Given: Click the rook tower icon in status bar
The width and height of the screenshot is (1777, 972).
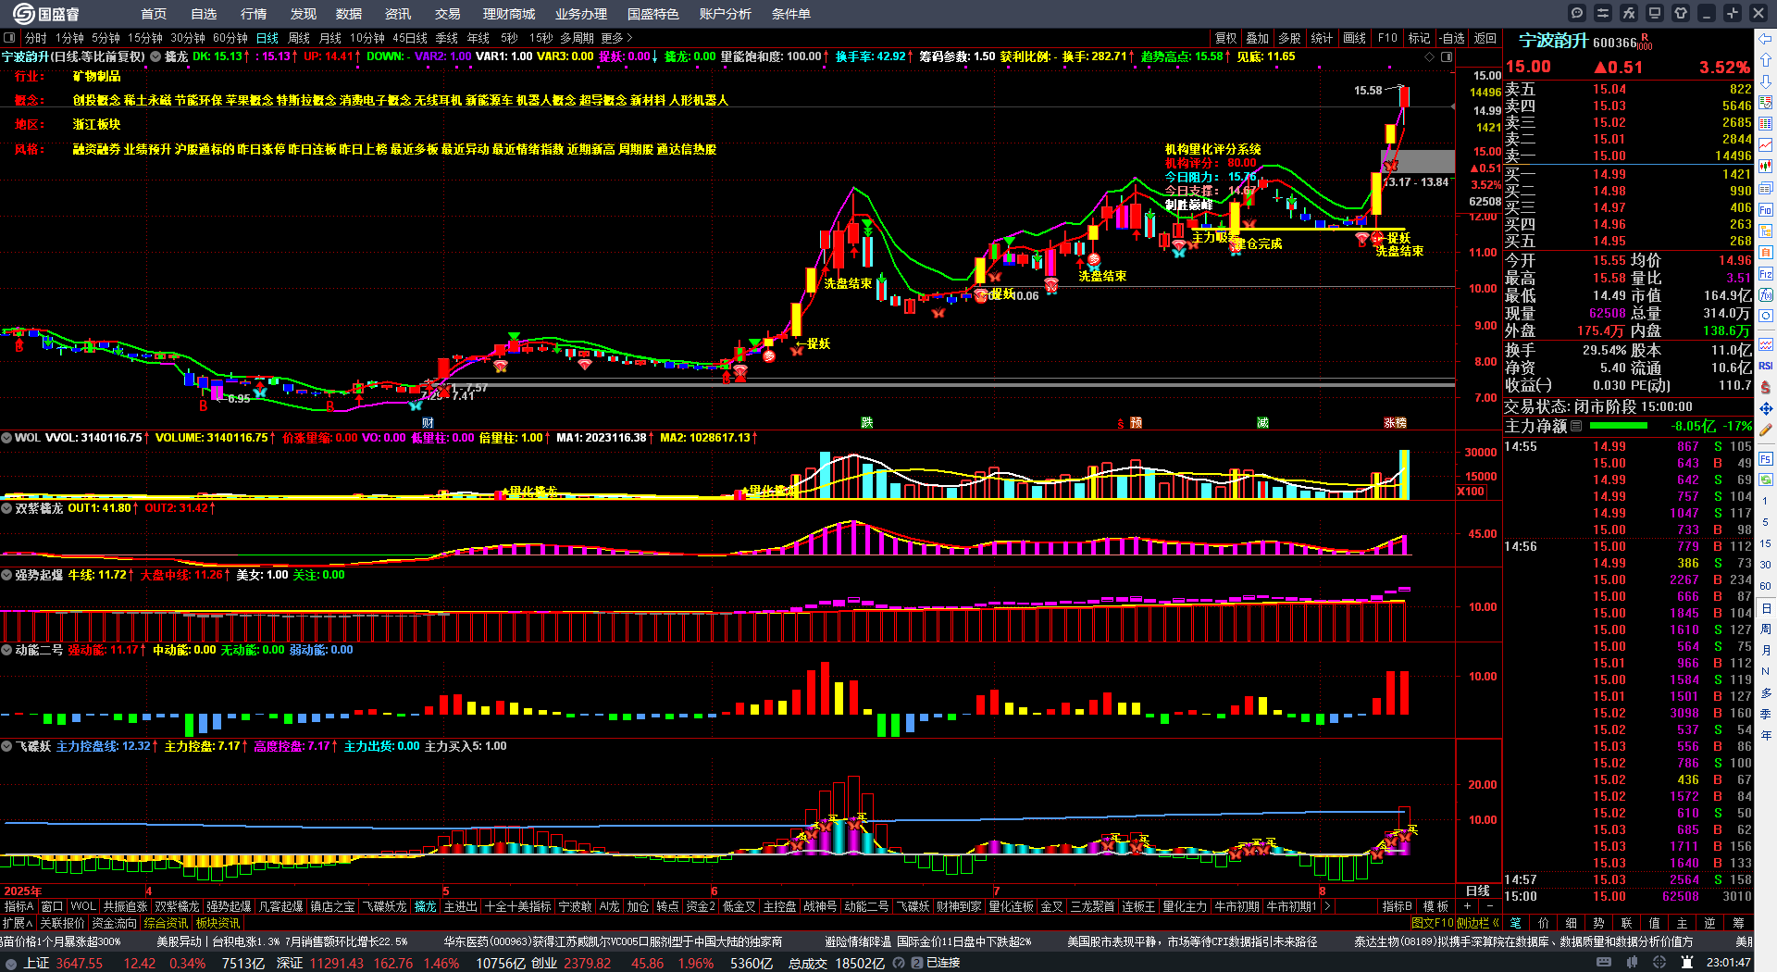Looking at the screenshot, I should coord(1687,963).
